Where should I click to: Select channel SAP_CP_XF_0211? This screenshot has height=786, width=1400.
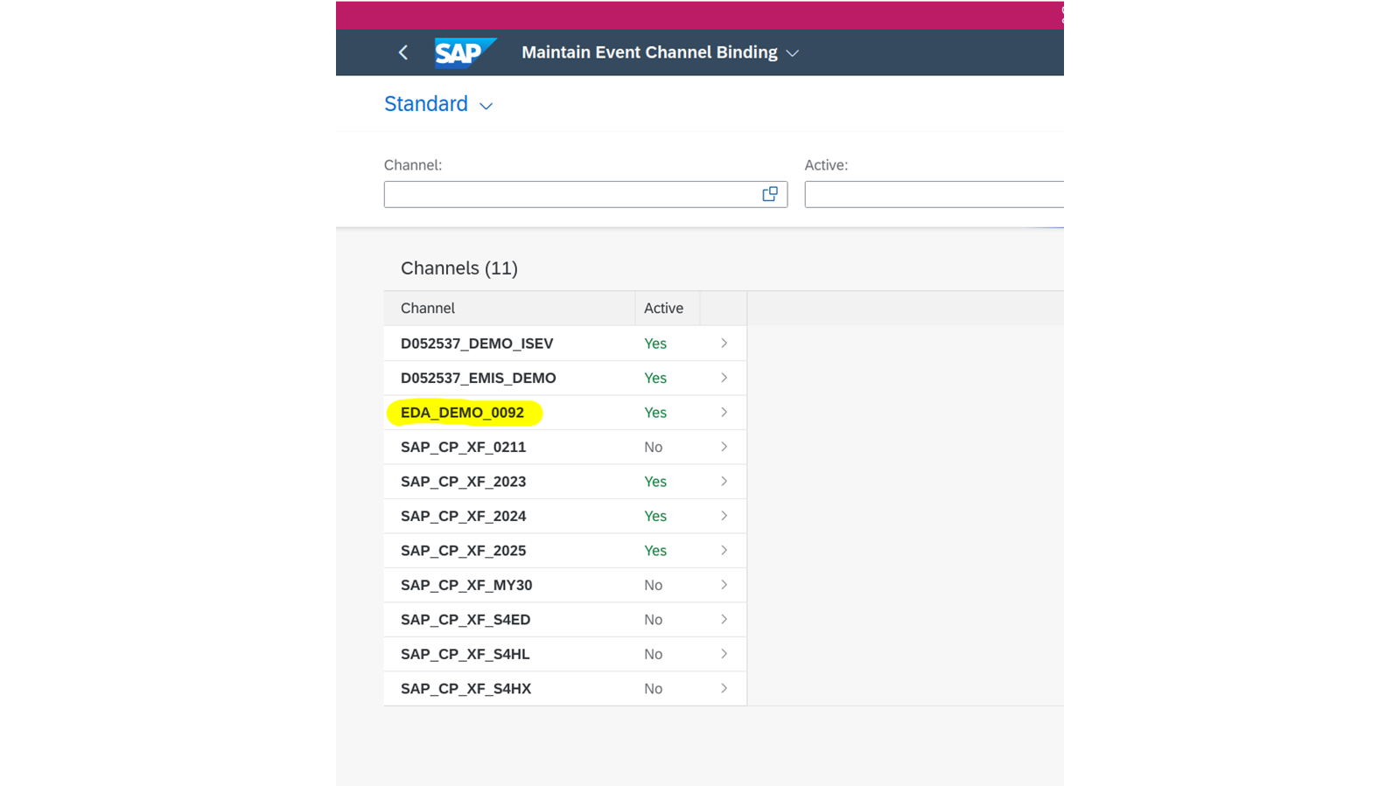464,447
